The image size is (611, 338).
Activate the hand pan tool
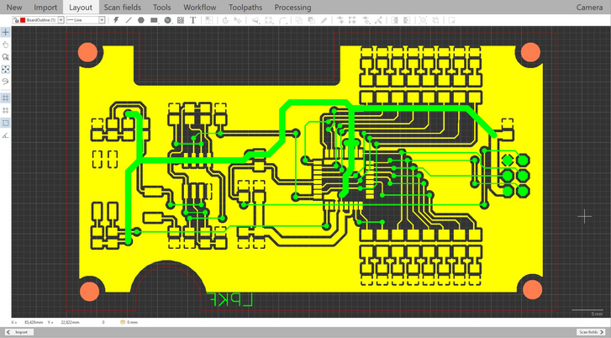(5, 45)
